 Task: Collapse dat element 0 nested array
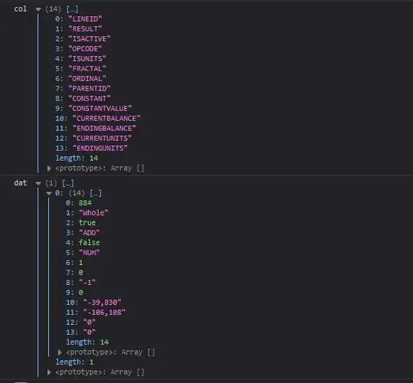point(49,193)
